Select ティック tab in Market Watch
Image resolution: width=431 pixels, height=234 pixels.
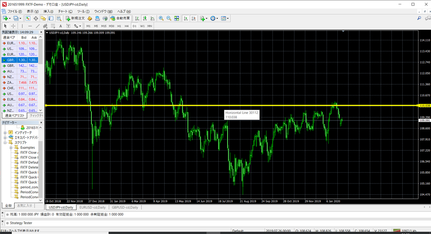(36, 115)
